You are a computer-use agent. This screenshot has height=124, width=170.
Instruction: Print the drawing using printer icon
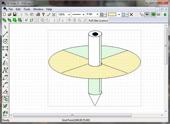pos(38,15)
